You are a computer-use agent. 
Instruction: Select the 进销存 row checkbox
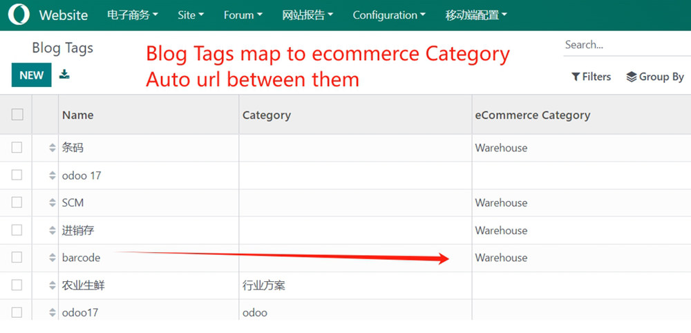pyautogui.click(x=17, y=230)
